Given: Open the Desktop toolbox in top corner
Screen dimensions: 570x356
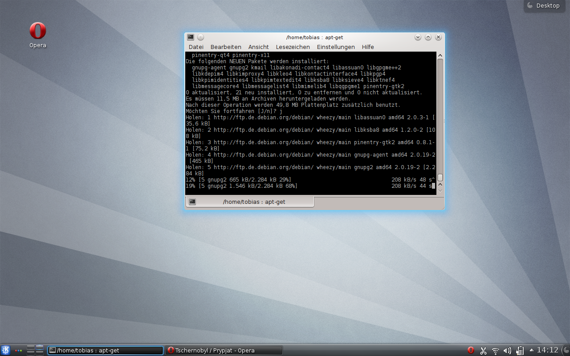Looking at the screenshot, I should (543, 6).
